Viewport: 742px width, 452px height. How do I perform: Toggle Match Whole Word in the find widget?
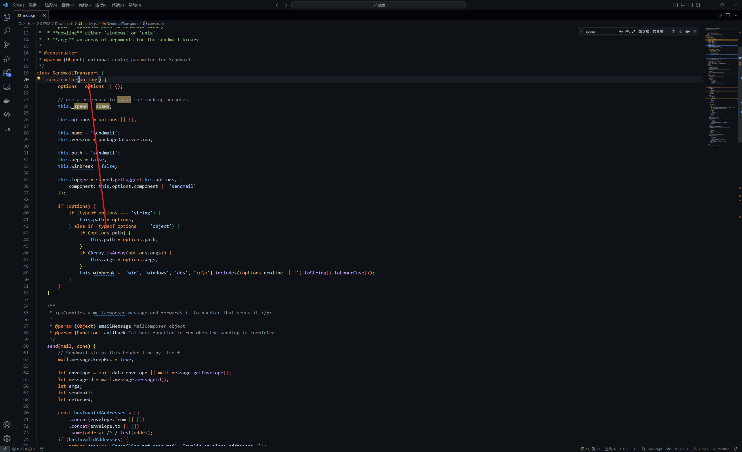tap(627, 31)
